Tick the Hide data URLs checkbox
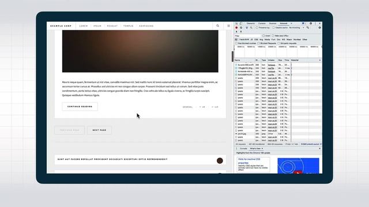Image resolution: width=369 pixels, height=207 pixels. click(x=273, y=36)
